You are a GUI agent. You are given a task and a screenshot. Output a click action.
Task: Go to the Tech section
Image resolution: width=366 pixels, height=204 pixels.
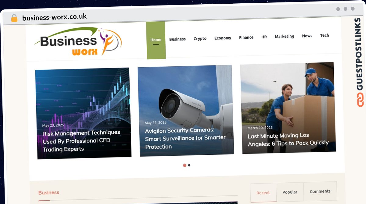click(324, 35)
